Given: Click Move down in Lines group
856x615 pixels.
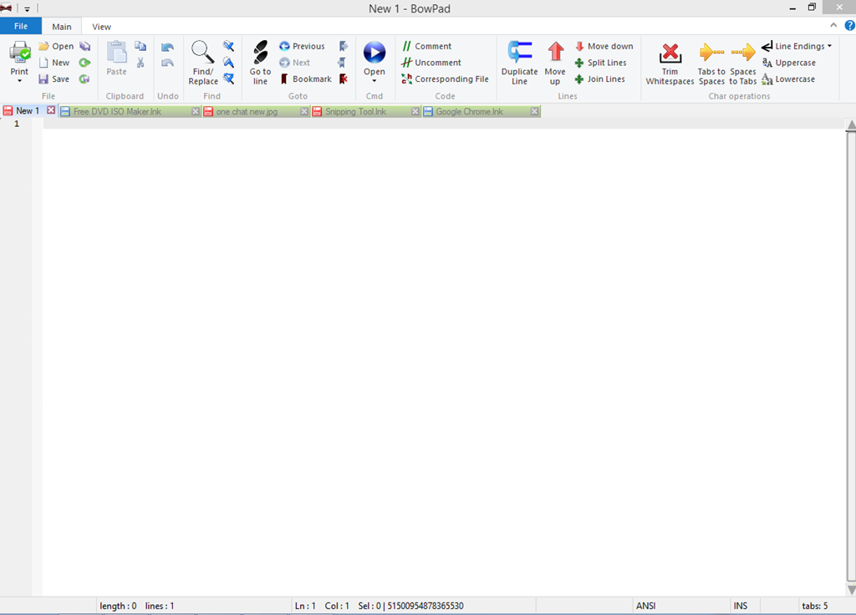Looking at the screenshot, I should [x=604, y=47].
